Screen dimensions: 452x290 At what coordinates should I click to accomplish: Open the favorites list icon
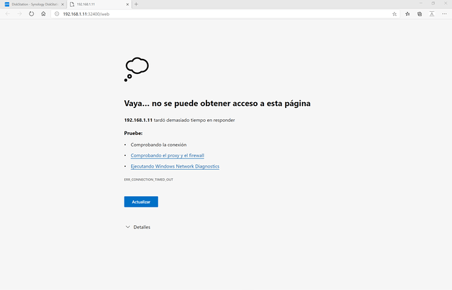[407, 14]
